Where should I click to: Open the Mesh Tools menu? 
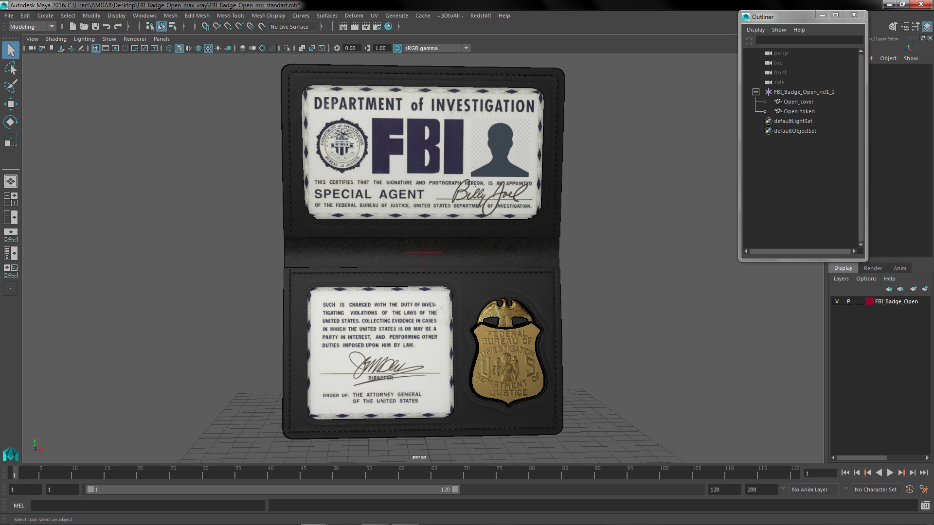click(x=230, y=16)
